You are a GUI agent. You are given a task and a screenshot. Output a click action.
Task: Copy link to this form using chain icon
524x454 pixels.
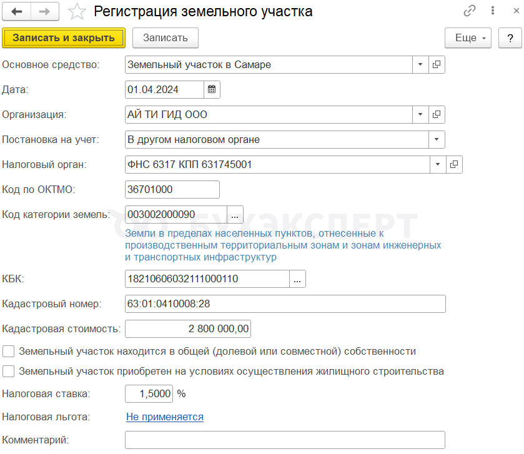470,12
